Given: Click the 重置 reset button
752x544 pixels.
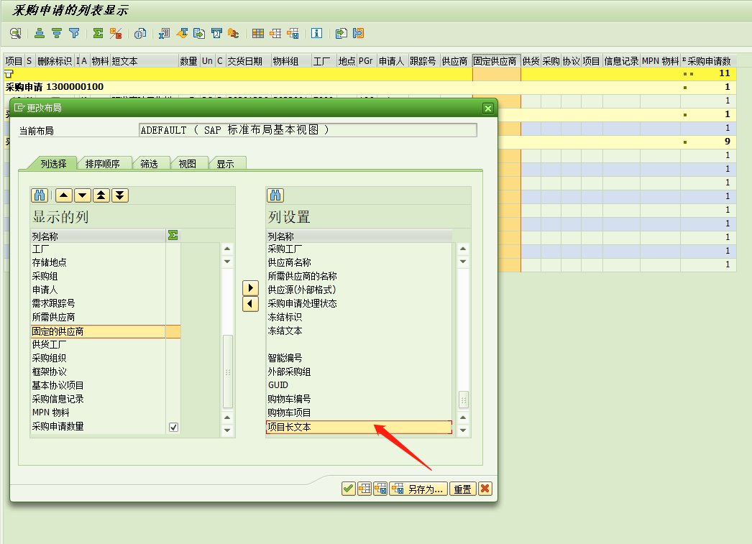Looking at the screenshot, I should coord(463,489).
